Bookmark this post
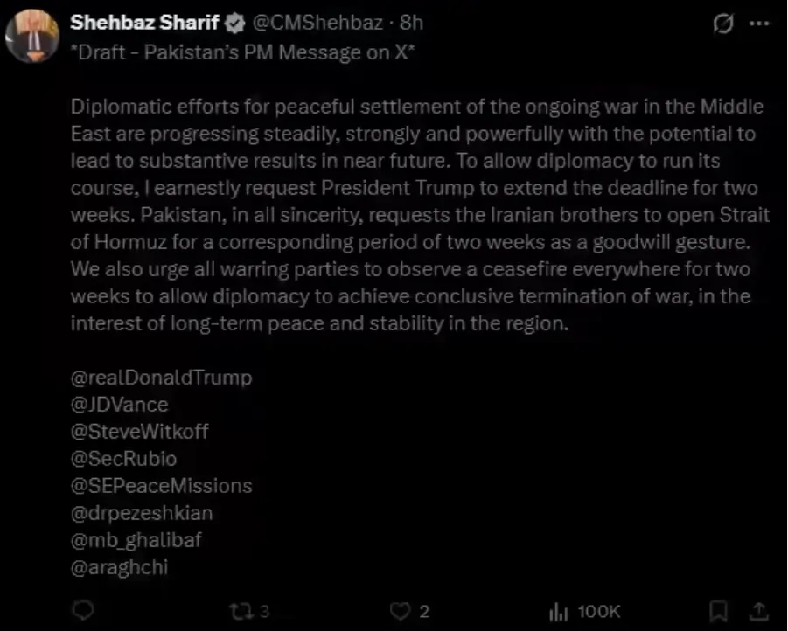 717,612
